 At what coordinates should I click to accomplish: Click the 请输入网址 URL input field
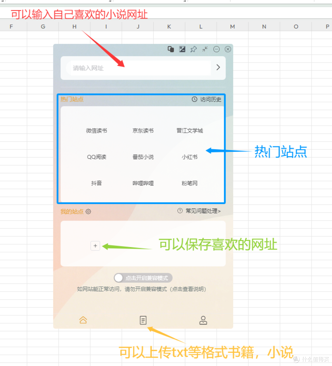138,68
